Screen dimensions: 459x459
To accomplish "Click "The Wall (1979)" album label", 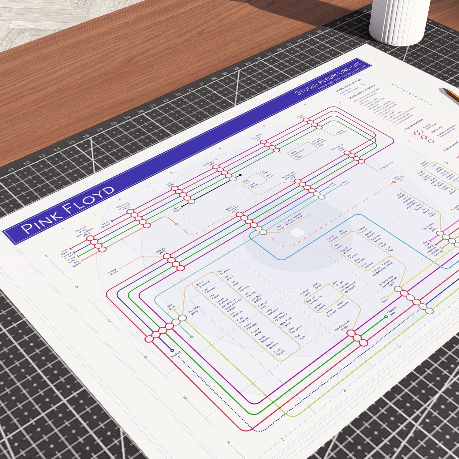I will pos(194,311).
